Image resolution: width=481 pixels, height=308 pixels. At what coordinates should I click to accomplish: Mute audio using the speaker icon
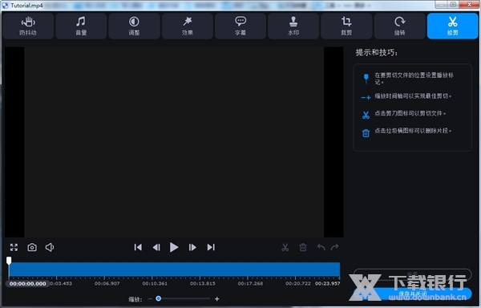point(50,247)
